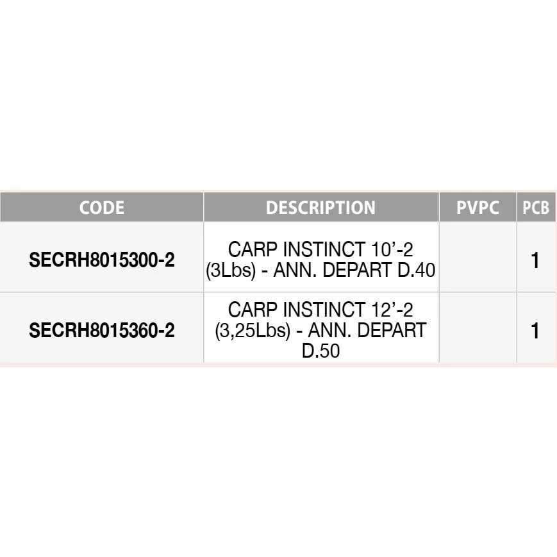Click the blank white area above the table

coord(278,96)
